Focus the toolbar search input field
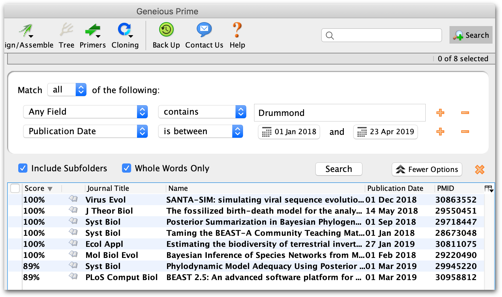 [381, 35]
